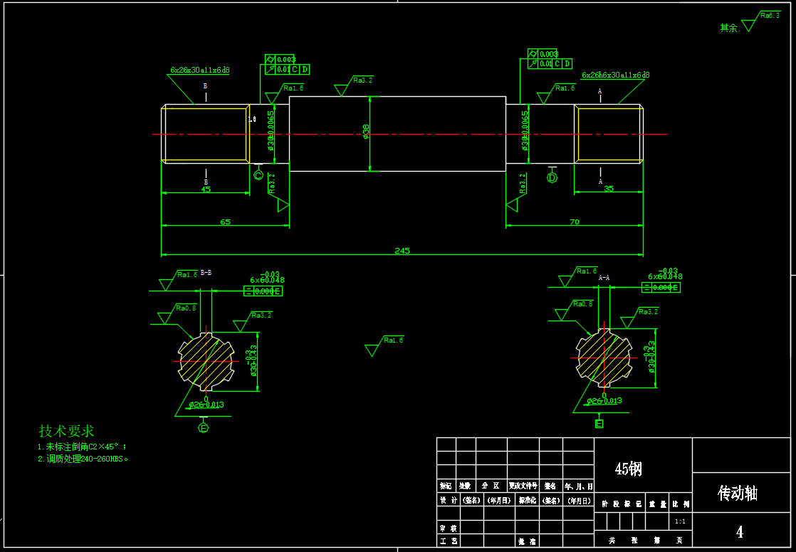796x552 pixels.
Task: Click the 65 length dimension text
Action: point(225,222)
